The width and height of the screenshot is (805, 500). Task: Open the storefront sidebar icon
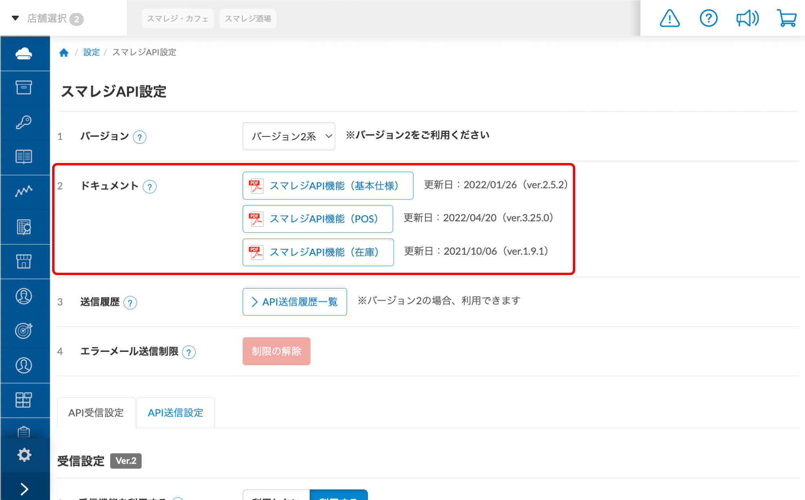[24, 261]
